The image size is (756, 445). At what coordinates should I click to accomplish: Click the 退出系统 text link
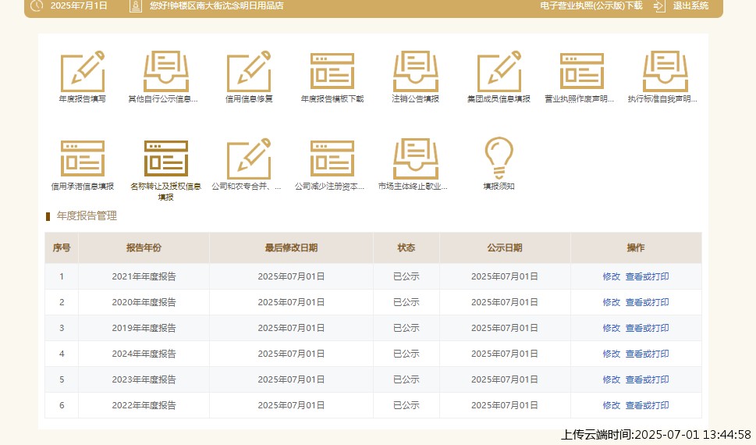coord(690,5)
